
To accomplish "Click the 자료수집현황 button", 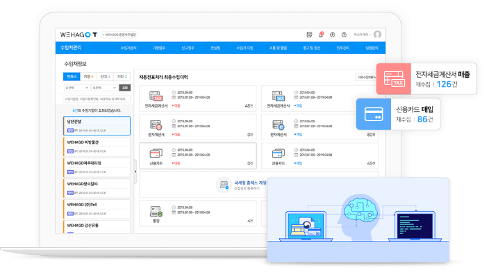I will point(366,77).
